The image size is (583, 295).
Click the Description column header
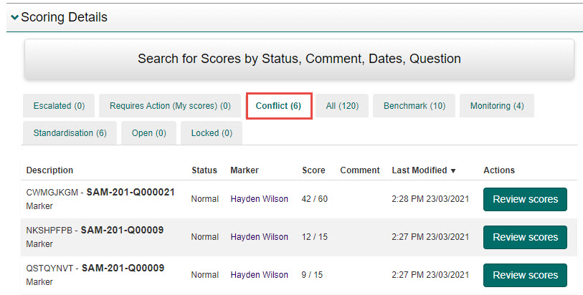49,170
